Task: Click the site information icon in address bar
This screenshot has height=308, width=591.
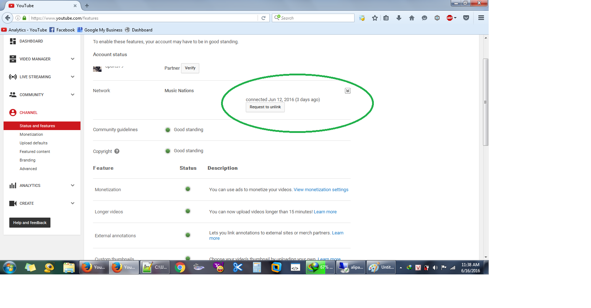Action: (x=18, y=18)
